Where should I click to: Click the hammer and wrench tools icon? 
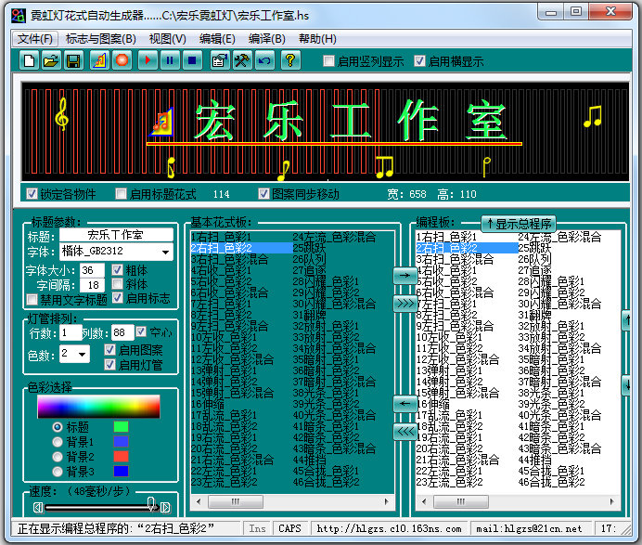pos(242,60)
